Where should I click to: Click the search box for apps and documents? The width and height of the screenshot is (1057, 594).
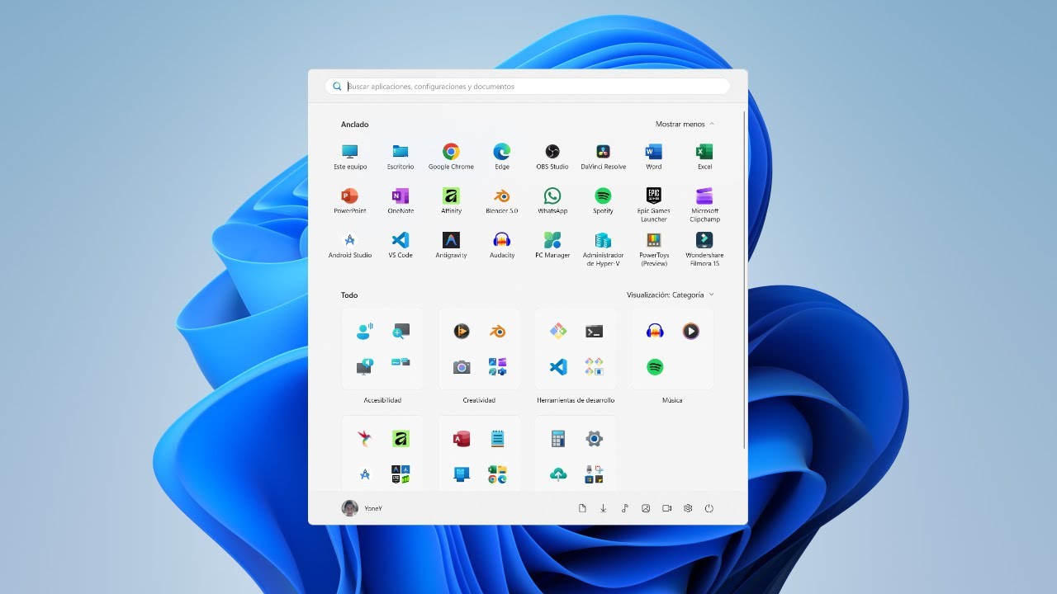(x=528, y=86)
